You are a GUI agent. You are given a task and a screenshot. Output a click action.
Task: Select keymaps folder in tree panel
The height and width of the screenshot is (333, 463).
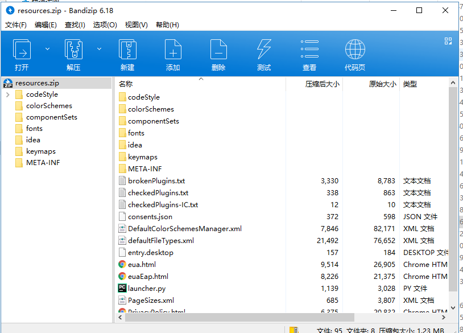pyautogui.click(x=41, y=151)
